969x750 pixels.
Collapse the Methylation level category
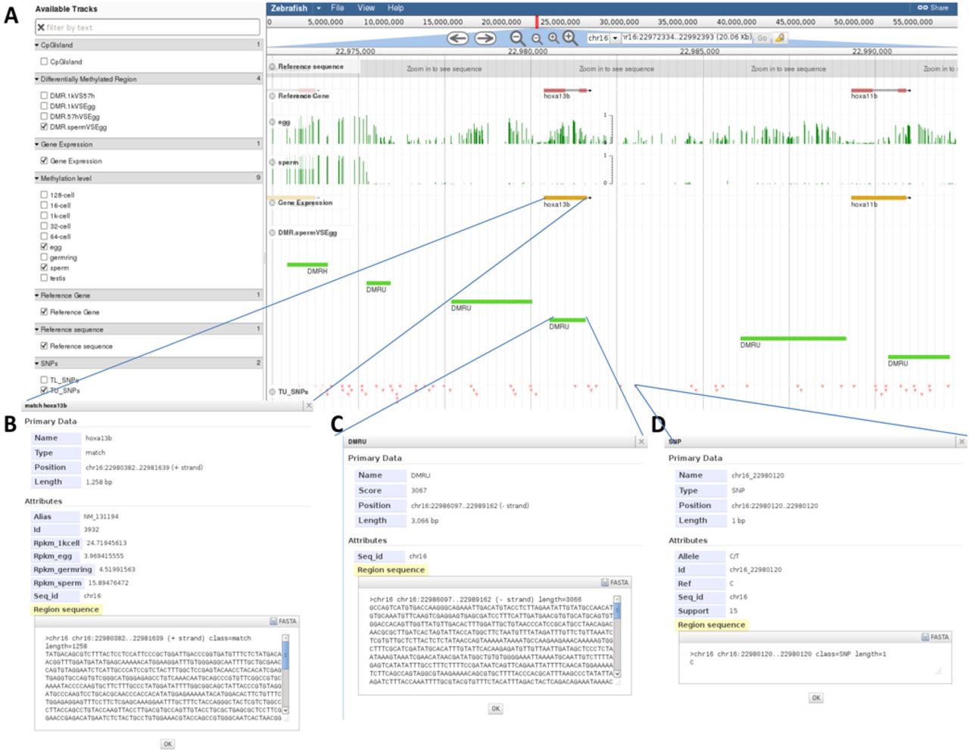point(37,179)
